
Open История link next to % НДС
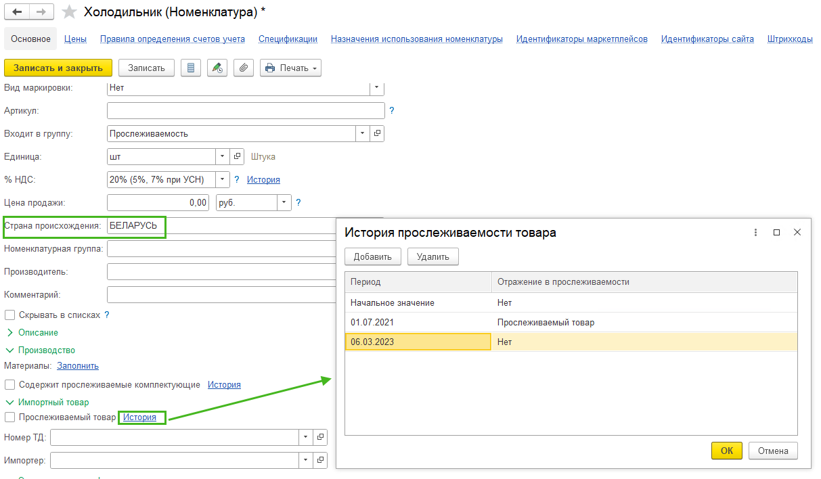point(263,179)
